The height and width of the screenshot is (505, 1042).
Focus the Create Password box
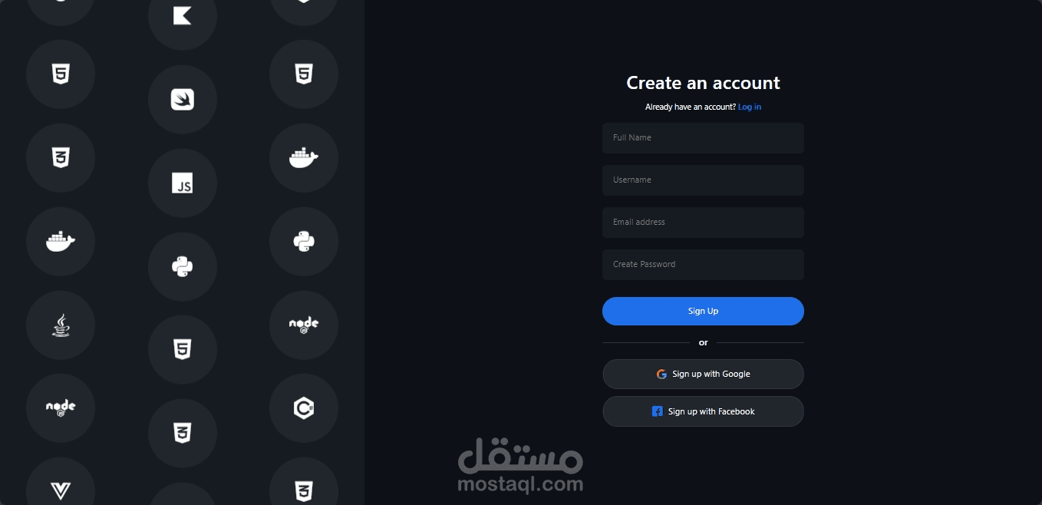(703, 265)
